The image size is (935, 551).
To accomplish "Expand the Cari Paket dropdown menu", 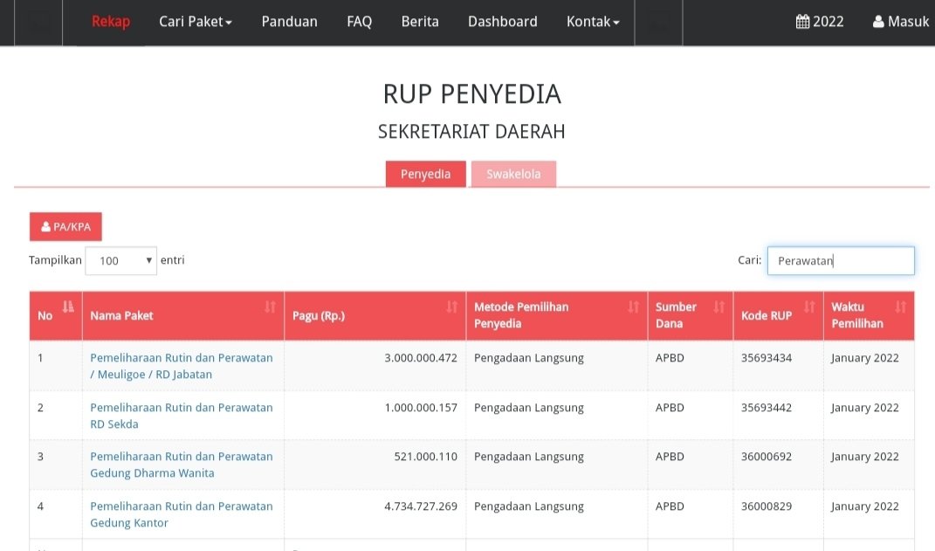I will click(x=196, y=22).
